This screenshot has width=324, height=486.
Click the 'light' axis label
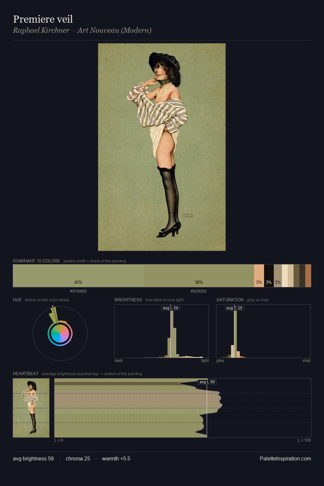pyautogui.click(x=205, y=361)
